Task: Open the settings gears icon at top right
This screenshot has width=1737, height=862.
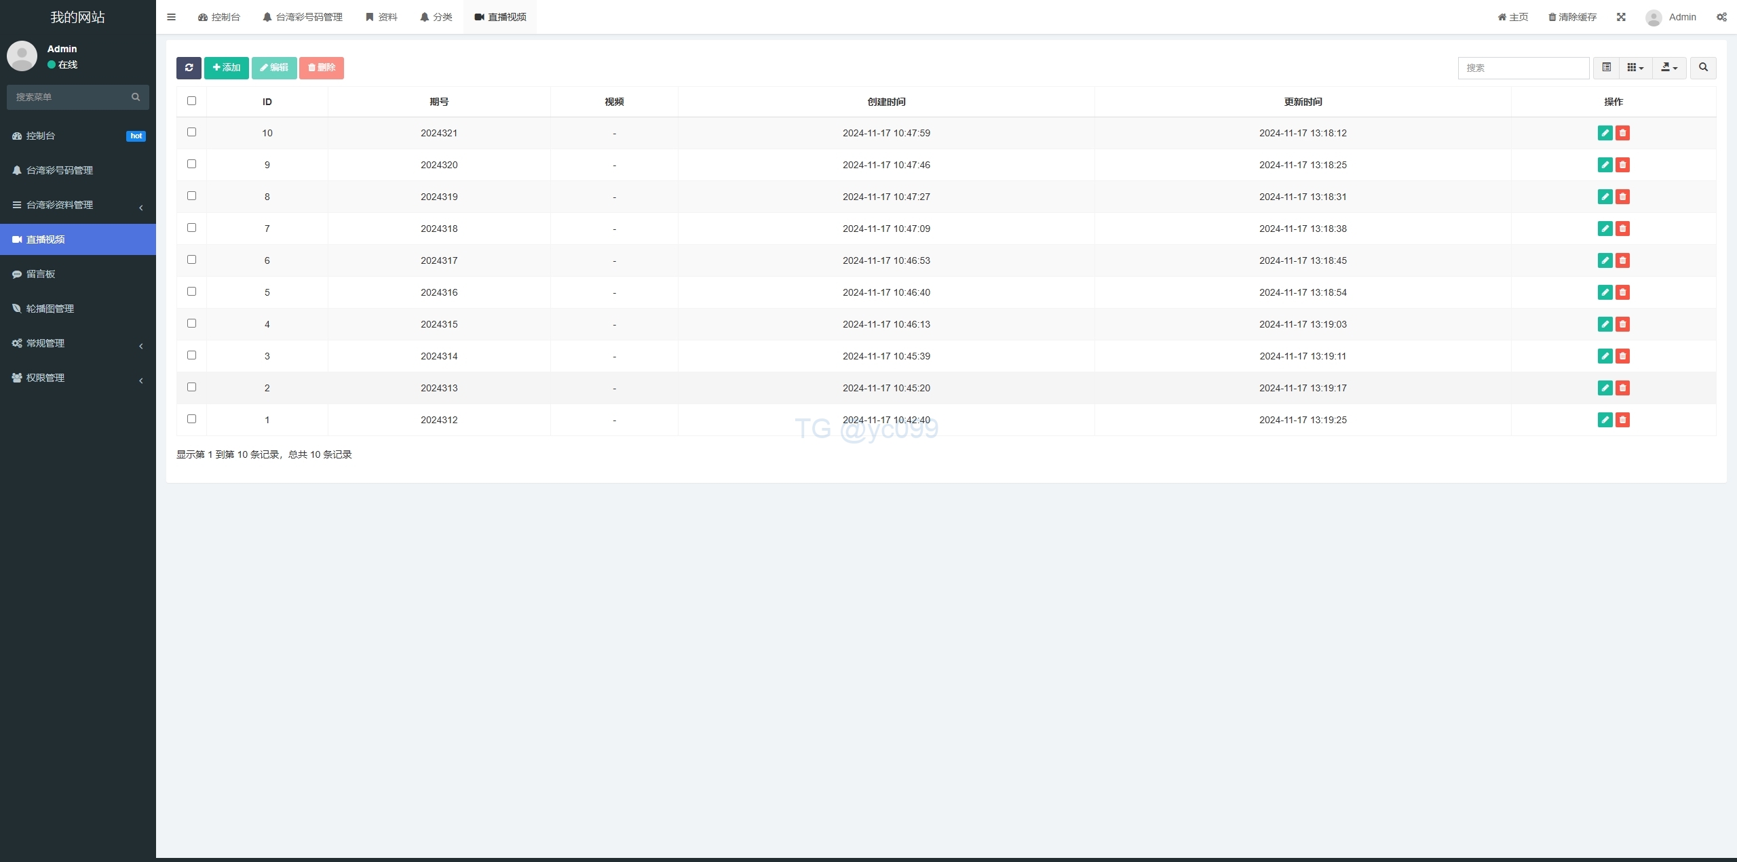Action: click(1721, 17)
